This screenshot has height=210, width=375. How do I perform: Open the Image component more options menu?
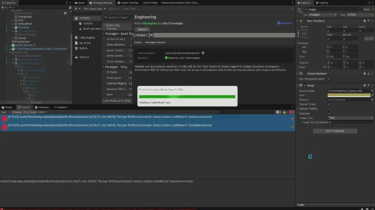pos(372,85)
